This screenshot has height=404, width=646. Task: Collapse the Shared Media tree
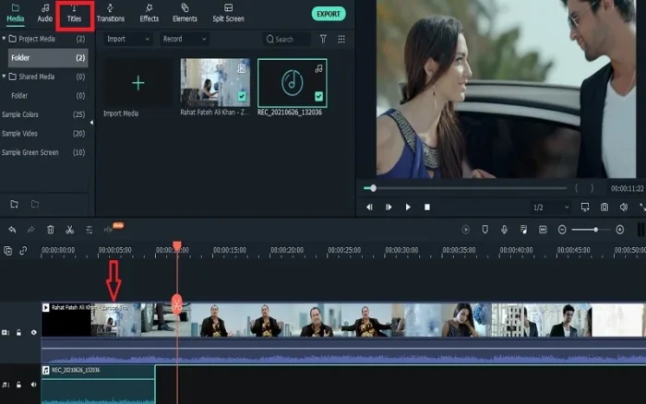(4, 77)
